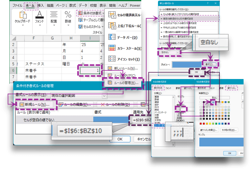Image resolution: width=250 pixels, height=169 pixels.
Task: Choose ルールの管理(R)... from the menu
Action: 123,83
